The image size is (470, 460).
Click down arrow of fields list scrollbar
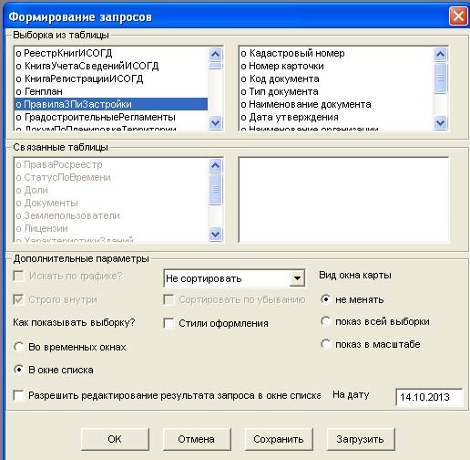pos(441,123)
